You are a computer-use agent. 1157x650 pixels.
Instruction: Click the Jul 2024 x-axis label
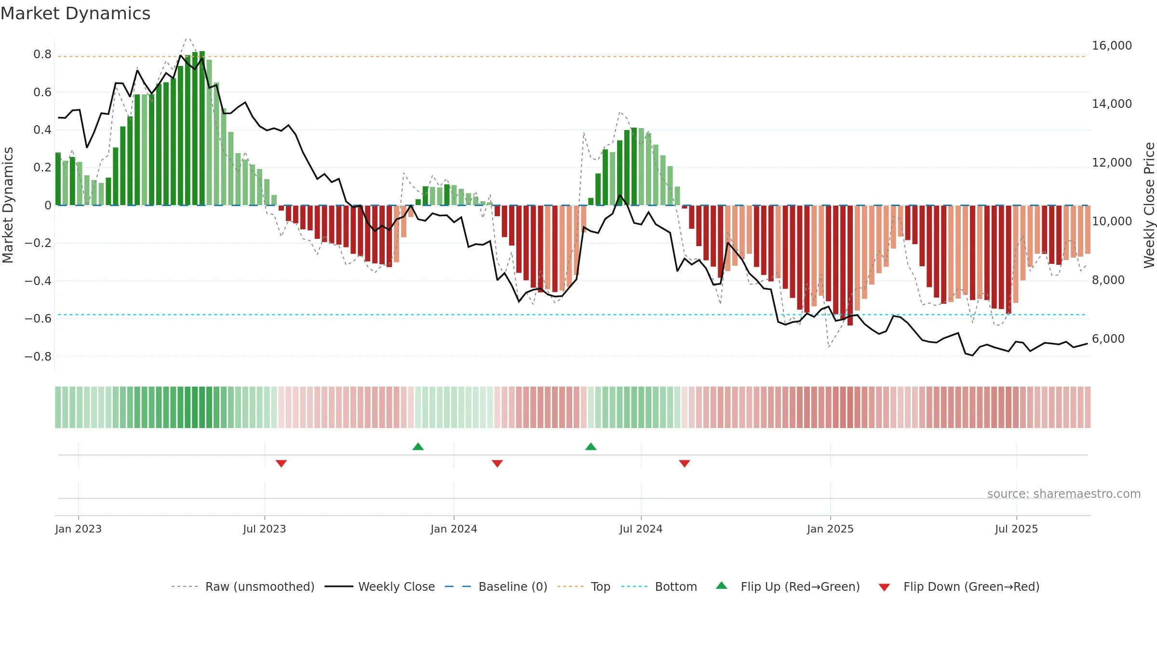(641, 529)
